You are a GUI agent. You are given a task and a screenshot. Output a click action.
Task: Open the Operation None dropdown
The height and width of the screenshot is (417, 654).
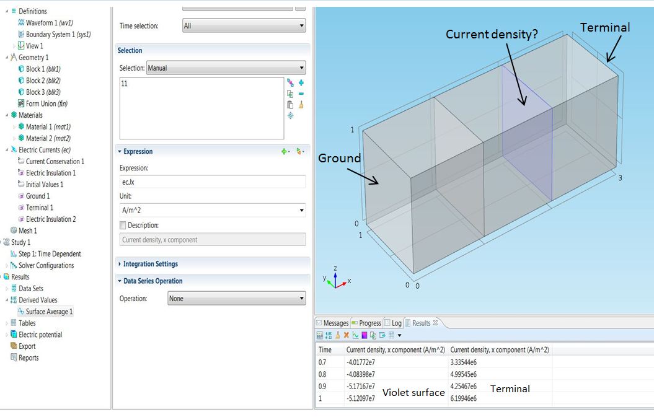coord(236,299)
